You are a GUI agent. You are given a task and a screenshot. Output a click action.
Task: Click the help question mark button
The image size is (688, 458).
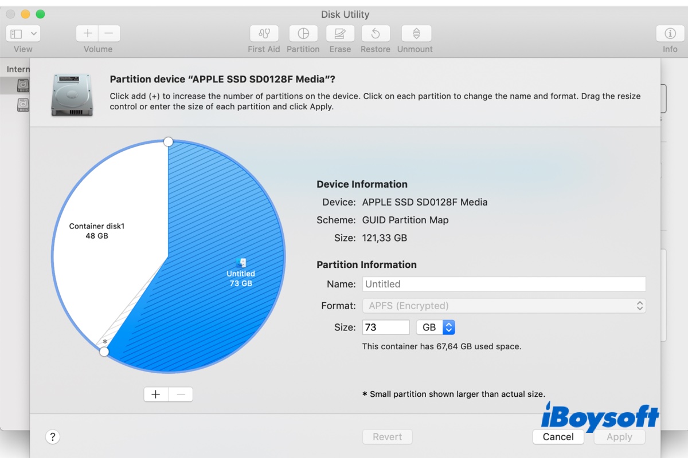click(53, 437)
